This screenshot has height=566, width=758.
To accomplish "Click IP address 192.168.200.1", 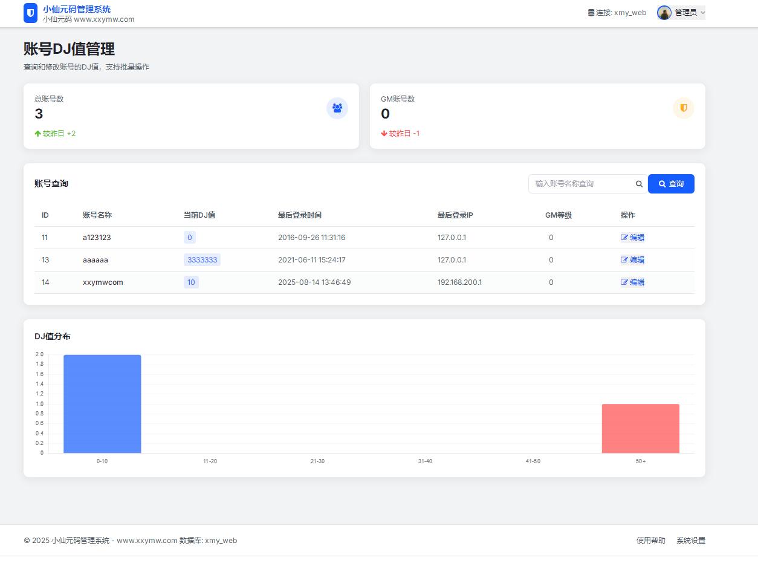I will (x=459, y=282).
